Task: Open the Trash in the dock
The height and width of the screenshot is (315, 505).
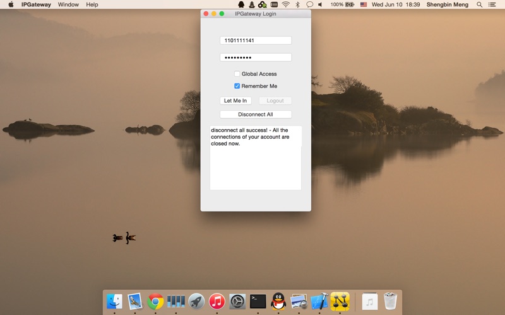Action: (390, 301)
